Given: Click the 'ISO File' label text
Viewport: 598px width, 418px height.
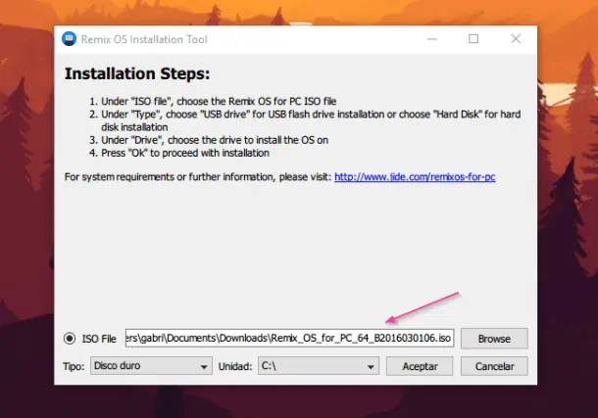Looking at the screenshot, I should coord(99,339).
